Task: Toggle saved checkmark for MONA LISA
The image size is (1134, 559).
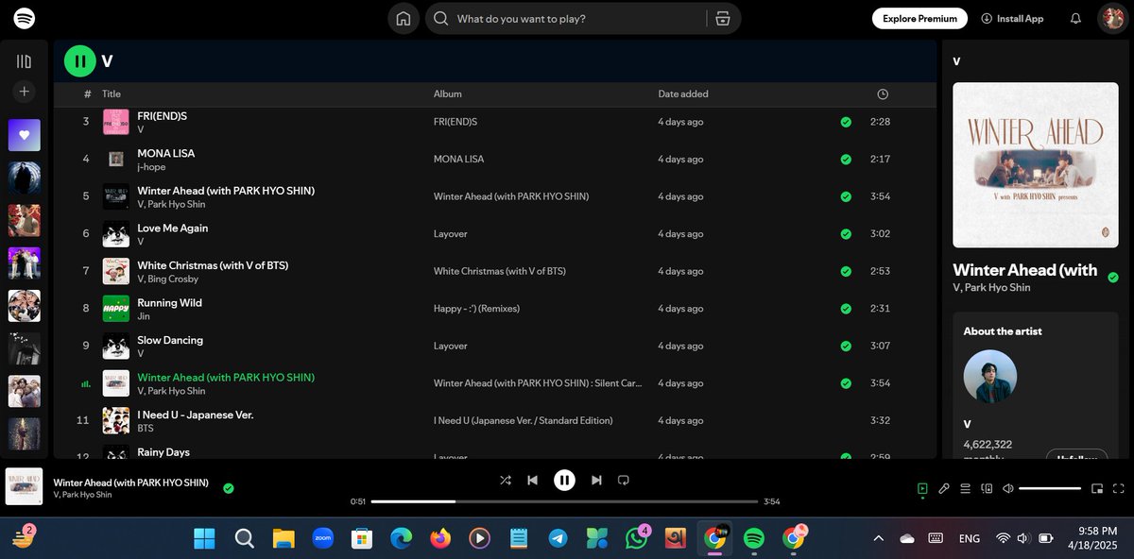Action: [x=846, y=160]
